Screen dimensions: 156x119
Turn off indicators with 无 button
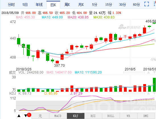pos(40,116)
